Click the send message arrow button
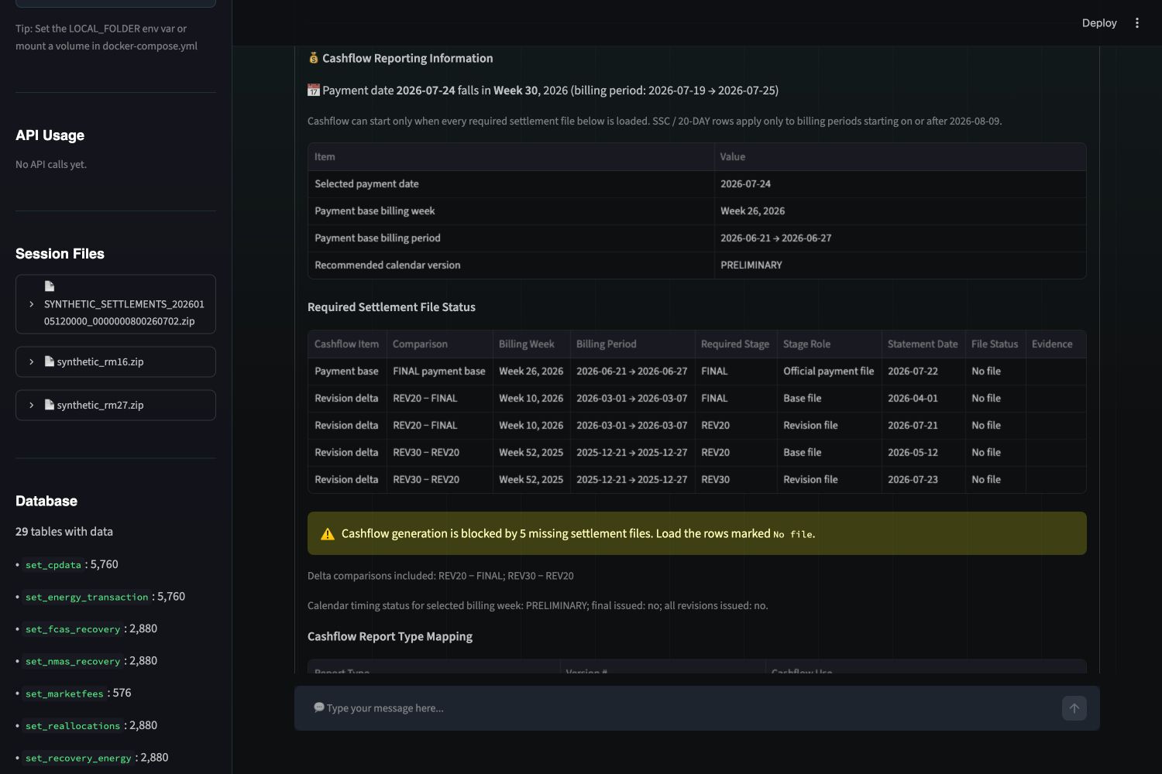The height and width of the screenshot is (774, 1162). [1074, 708]
